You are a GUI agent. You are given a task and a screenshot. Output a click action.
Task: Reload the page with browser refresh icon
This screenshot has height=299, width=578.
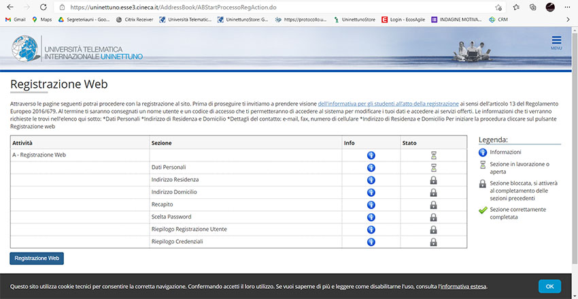[42, 7]
